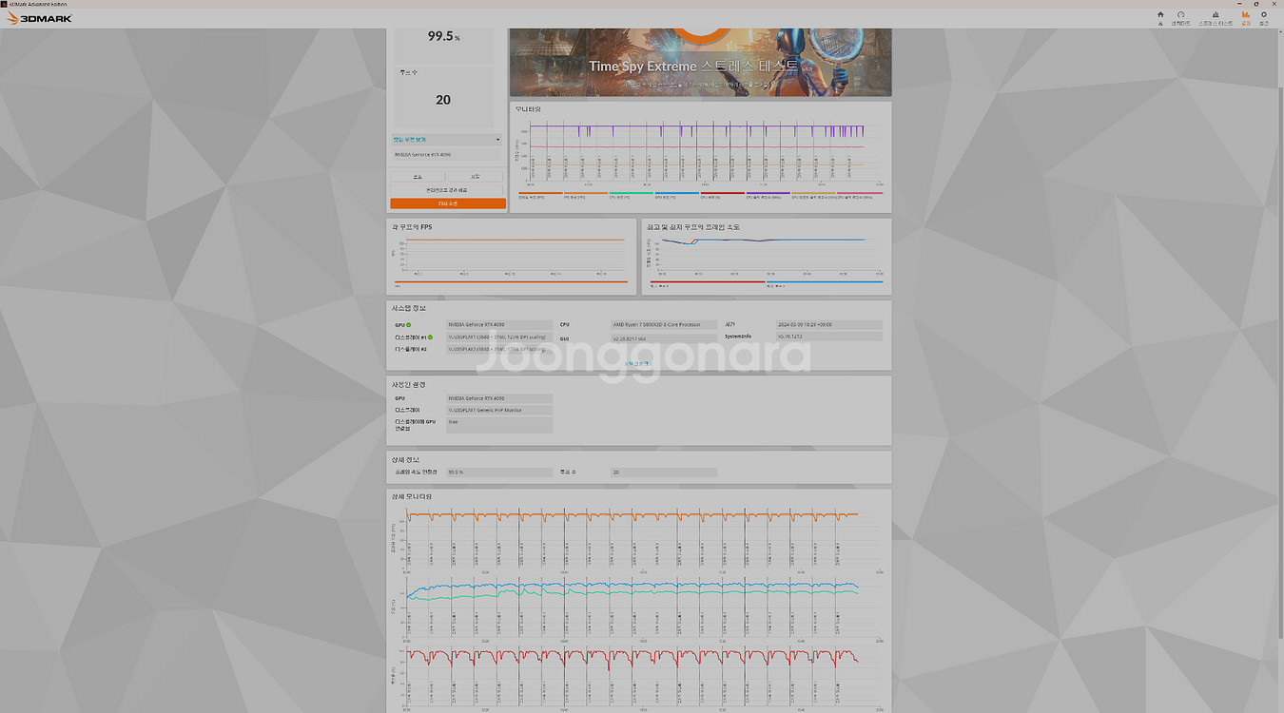Click the orange frame rate graph in detailed monitoring
Viewport: 1284px width, 713px height.
coord(632,515)
